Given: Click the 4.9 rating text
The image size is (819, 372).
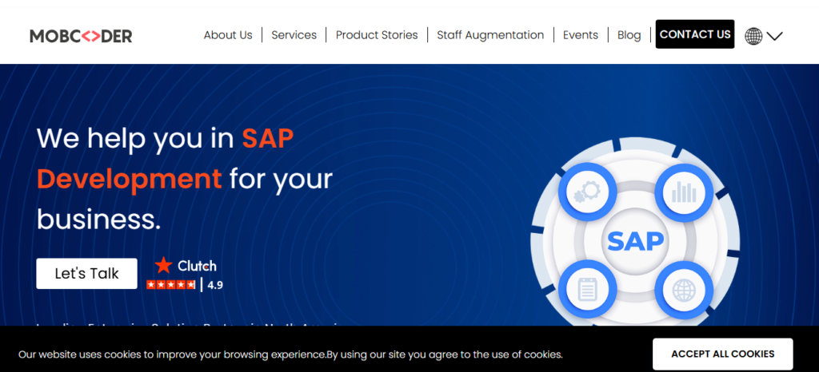Looking at the screenshot, I should [215, 285].
